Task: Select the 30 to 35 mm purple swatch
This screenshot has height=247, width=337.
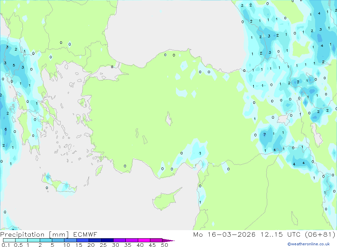Action: point(119,240)
